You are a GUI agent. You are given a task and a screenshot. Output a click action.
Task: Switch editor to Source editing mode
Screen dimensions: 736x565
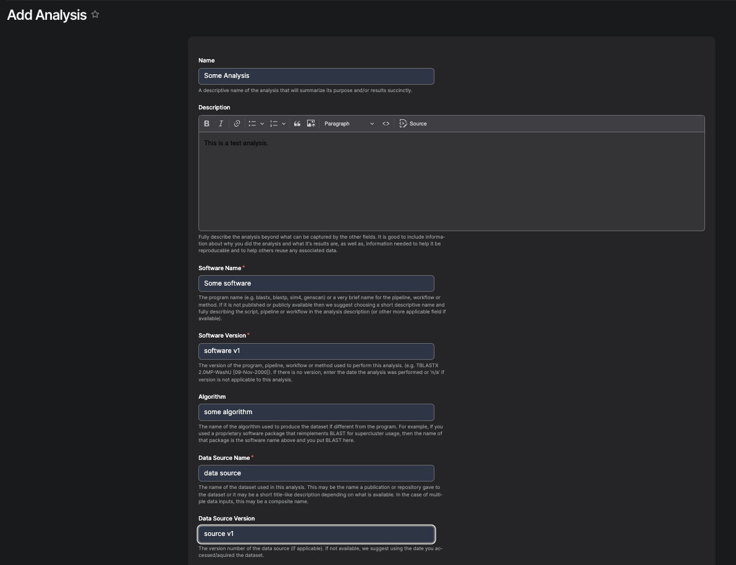413,124
